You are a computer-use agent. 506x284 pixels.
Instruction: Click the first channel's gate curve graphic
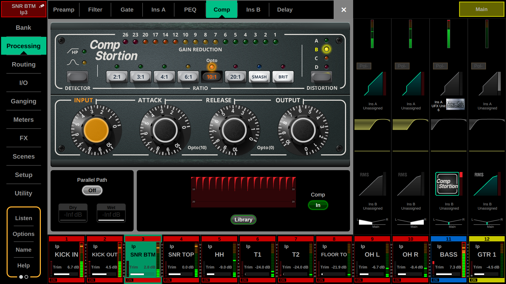373,84
